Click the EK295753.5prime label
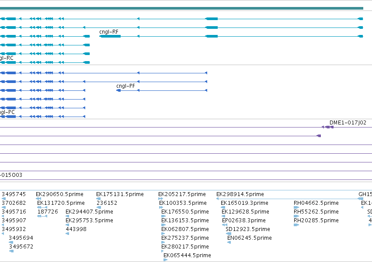The image size is (372, 262). click(89, 221)
